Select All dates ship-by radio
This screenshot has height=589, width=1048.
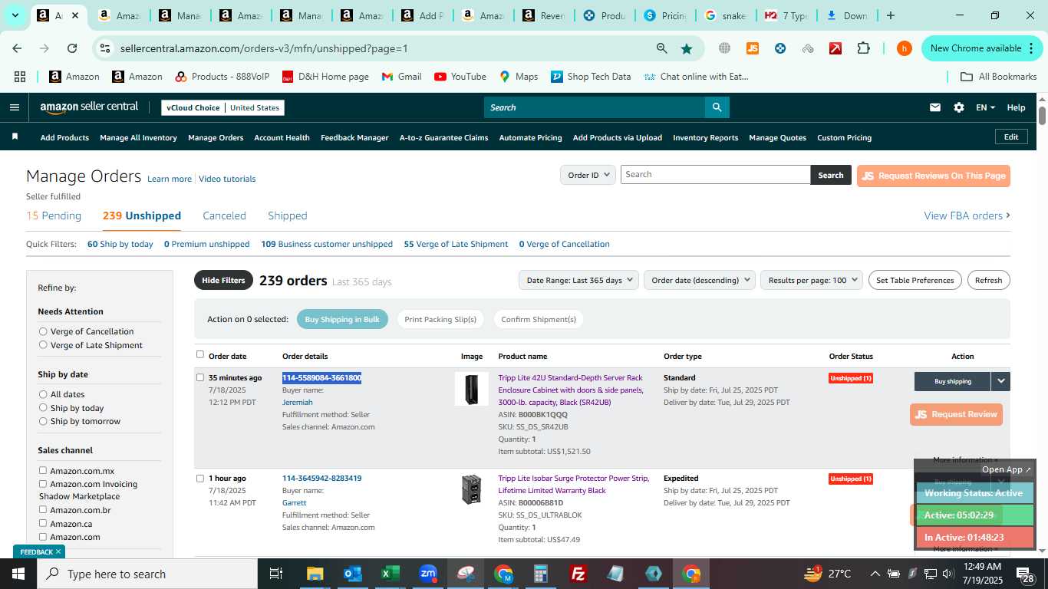pyautogui.click(x=43, y=394)
